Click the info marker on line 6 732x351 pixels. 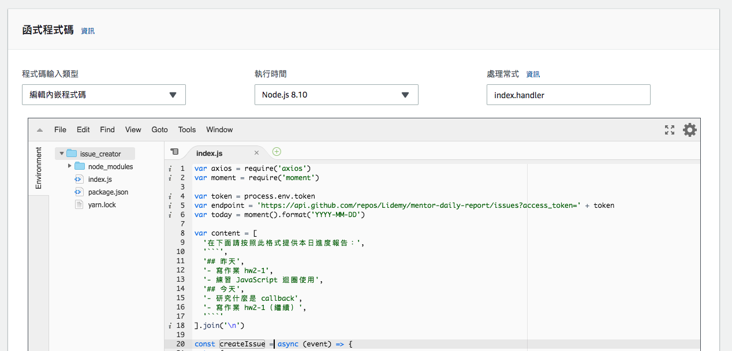pos(170,215)
